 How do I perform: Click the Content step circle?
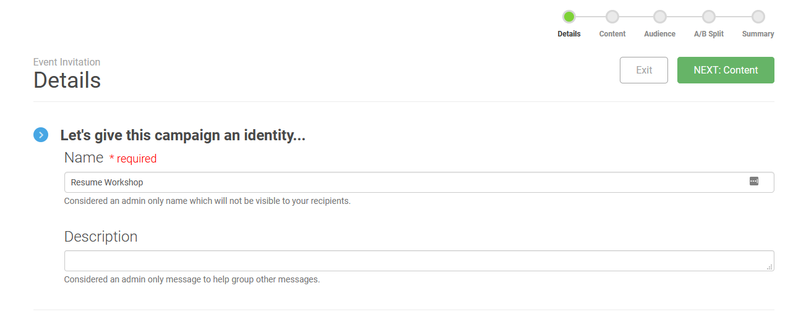tap(612, 17)
